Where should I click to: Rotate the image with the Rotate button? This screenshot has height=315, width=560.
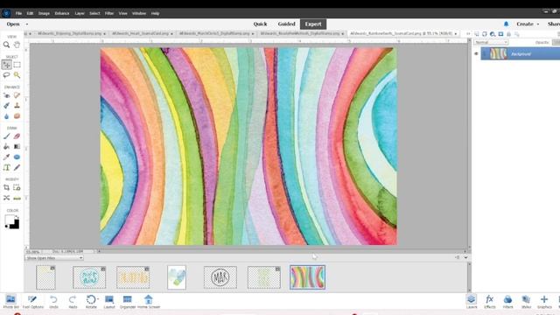click(x=91, y=301)
